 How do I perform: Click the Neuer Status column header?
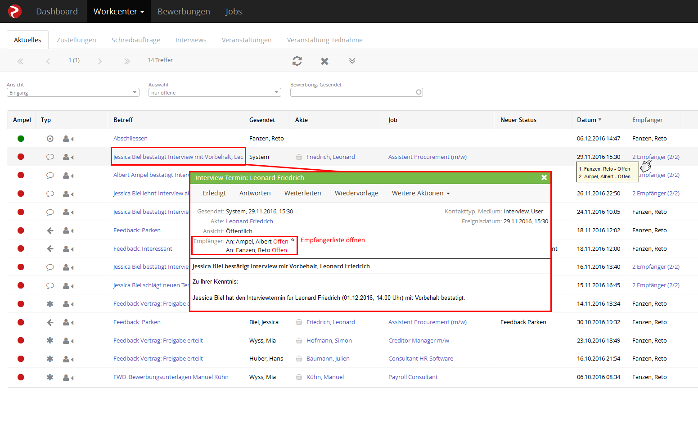518,120
